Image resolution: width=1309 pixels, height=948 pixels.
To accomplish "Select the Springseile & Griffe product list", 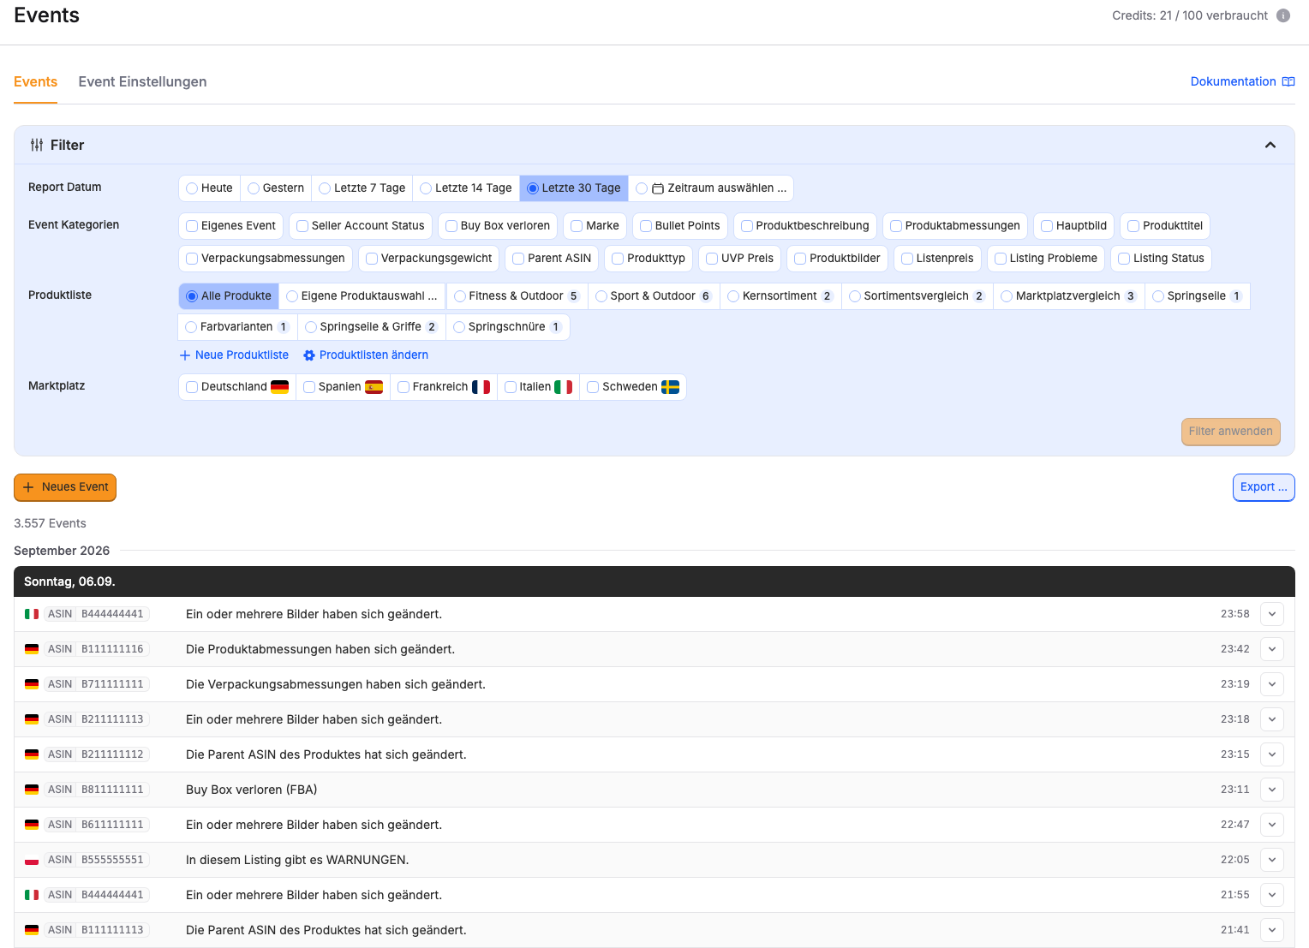I will pyautogui.click(x=372, y=327).
